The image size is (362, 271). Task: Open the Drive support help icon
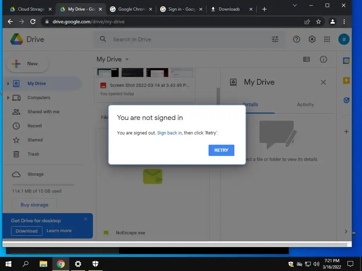click(x=297, y=40)
